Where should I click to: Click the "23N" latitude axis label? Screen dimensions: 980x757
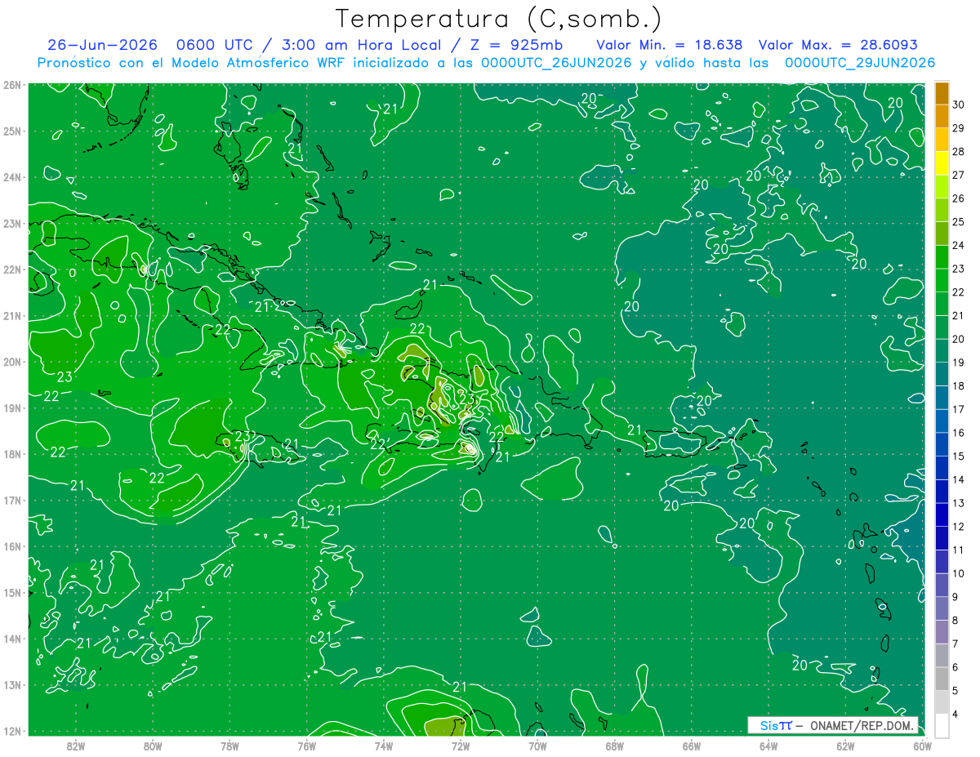11,223
